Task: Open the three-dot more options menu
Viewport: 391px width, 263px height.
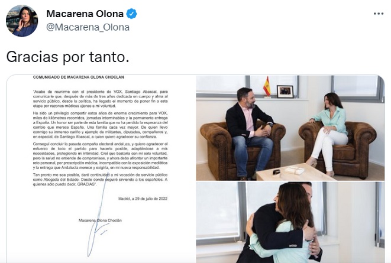Action: 379,14
